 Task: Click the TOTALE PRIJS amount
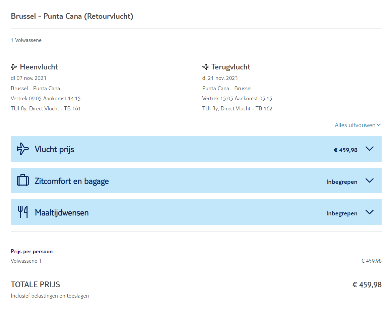(367, 285)
